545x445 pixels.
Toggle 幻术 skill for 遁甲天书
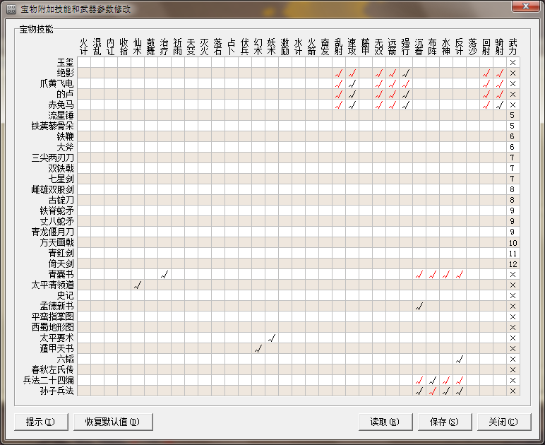[x=258, y=348]
